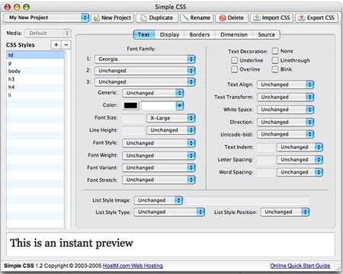Open Font Family 3 dropdown

pos(145,82)
